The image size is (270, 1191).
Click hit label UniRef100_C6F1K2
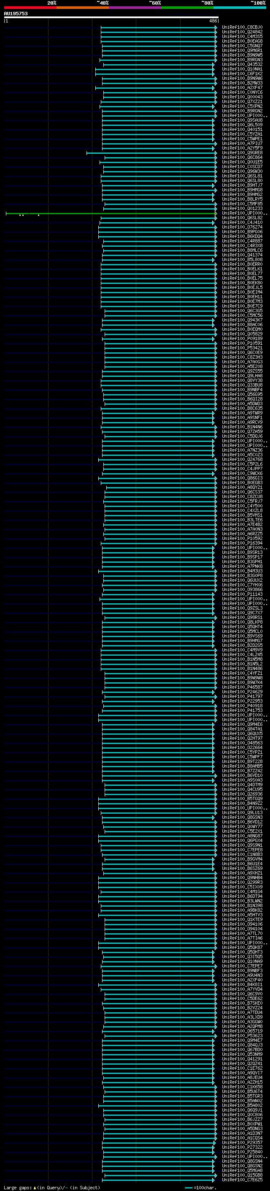point(242,74)
